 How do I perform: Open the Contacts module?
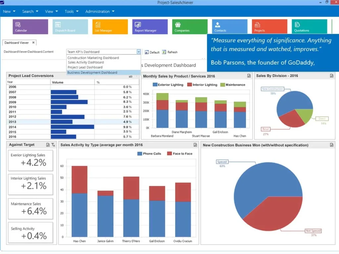[x=229, y=26]
